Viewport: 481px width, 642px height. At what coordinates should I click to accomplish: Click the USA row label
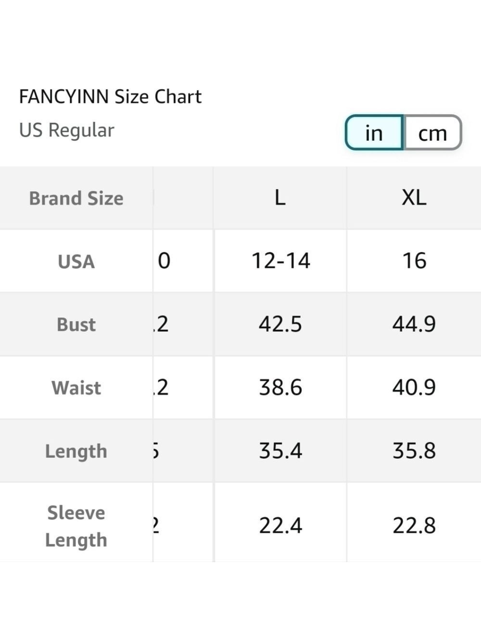click(76, 262)
